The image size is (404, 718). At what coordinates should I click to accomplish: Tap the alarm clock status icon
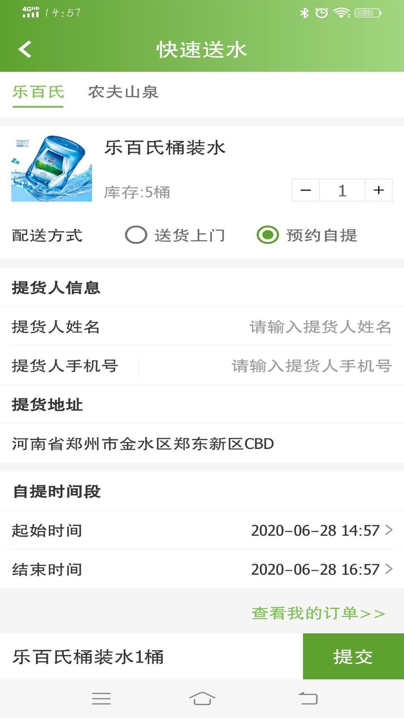(321, 13)
